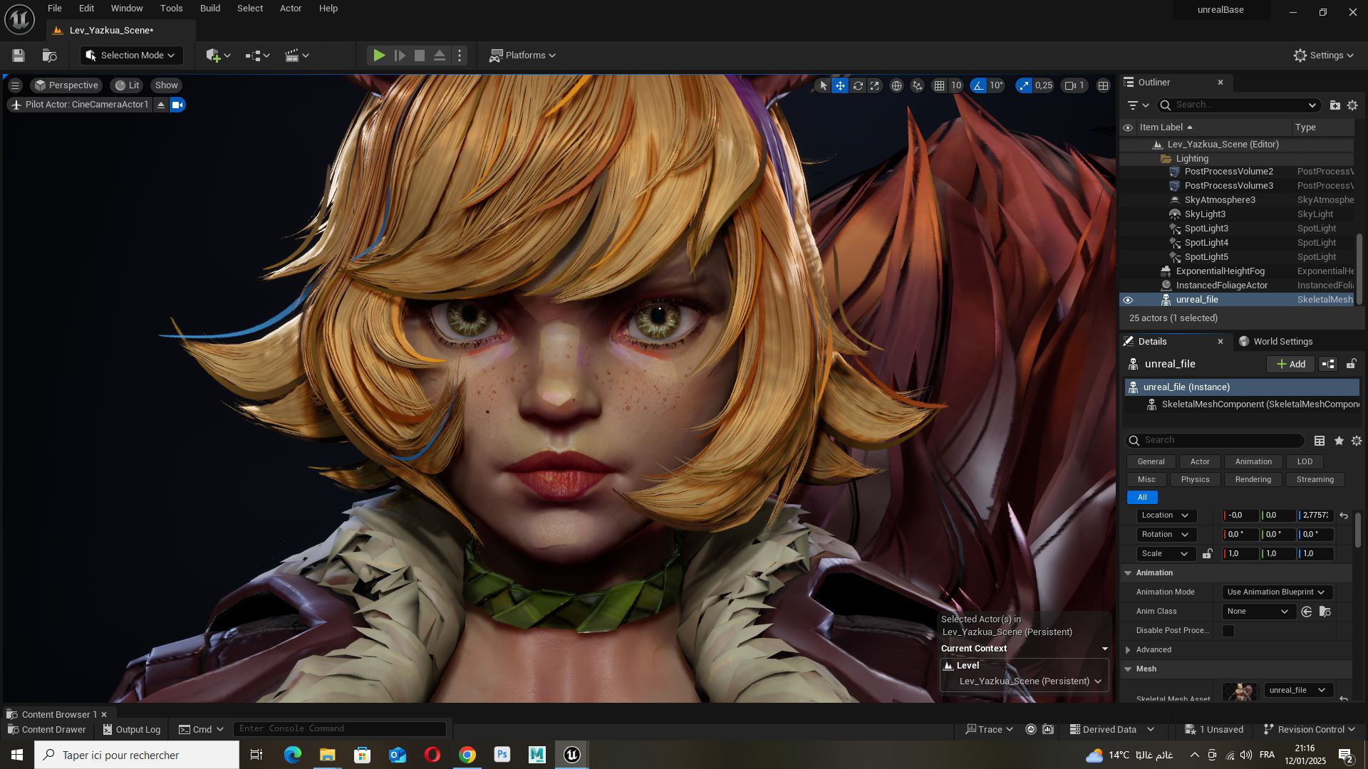Image resolution: width=1368 pixels, height=769 pixels.
Task: Activate the Translate move tool
Action: (x=841, y=85)
